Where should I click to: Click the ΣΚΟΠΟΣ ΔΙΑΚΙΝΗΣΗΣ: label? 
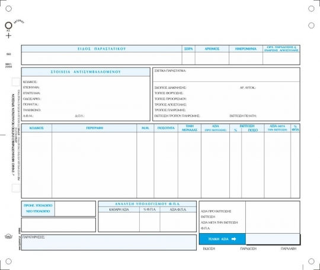pyautogui.click(x=171, y=88)
